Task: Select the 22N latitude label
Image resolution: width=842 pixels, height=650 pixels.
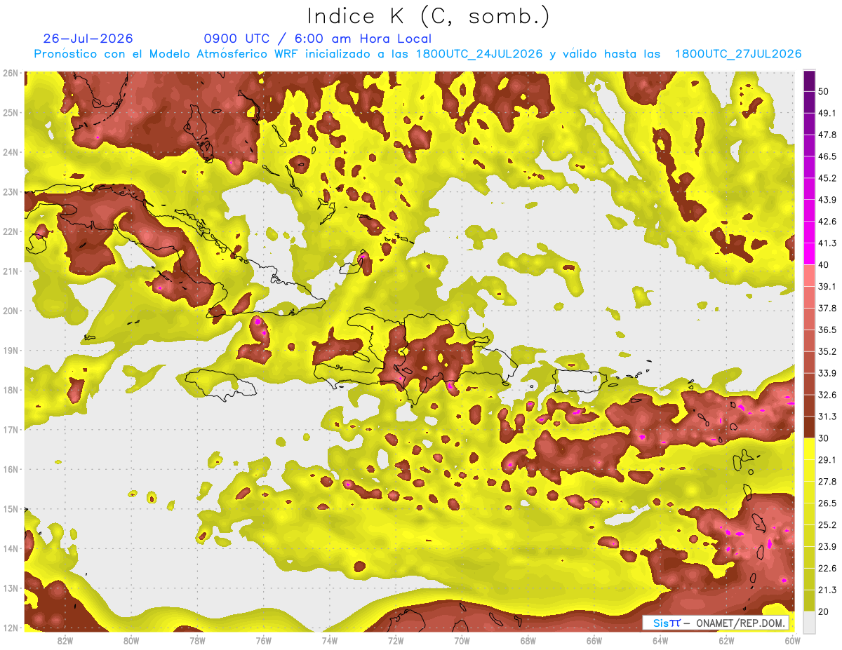Action: [11, 231]
